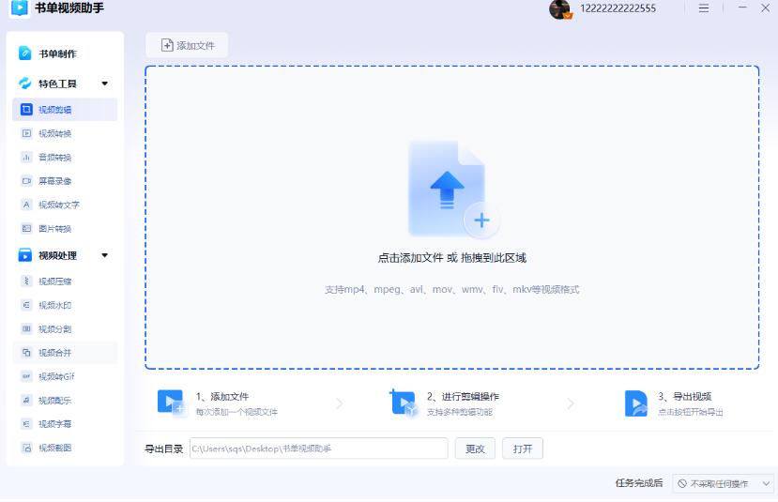Open the 视频字幕 tool icon

pos(27,423)
